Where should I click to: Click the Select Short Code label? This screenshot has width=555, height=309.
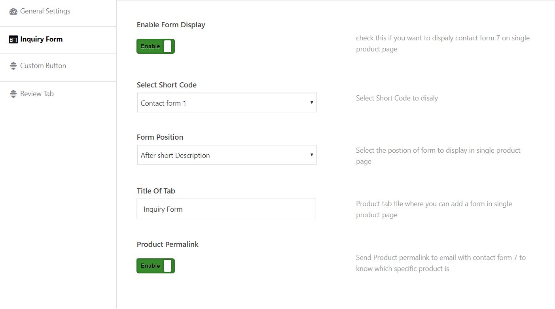(x=167, y=85)
